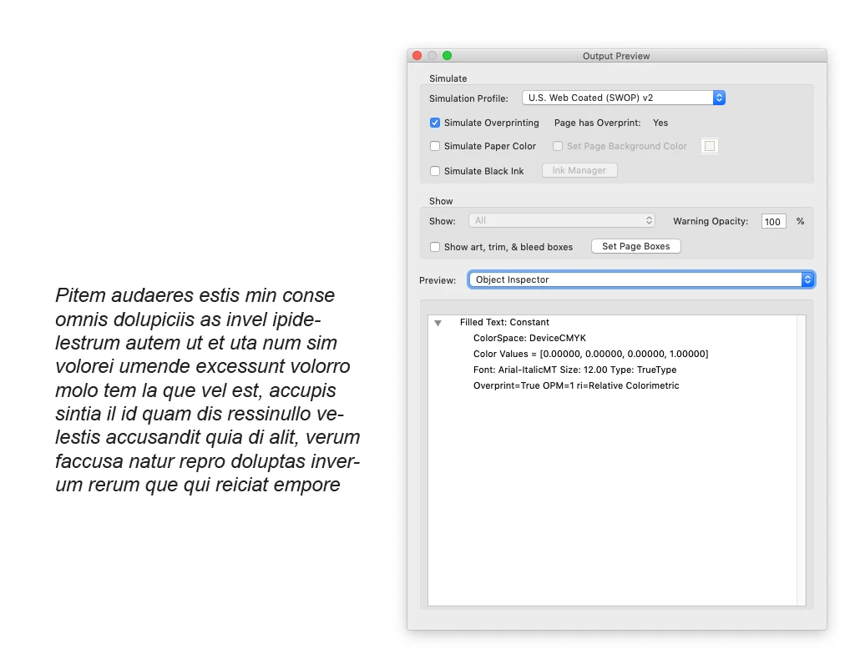This screenshot has height=669, width=860.
Task: Enable Simulate Black Ink checkbox
Action: (x=435, y=171)
